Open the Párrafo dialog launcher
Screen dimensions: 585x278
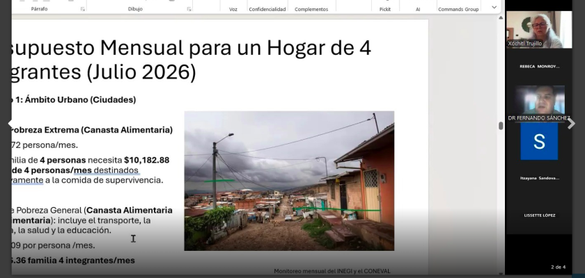[x=82, y=9]
